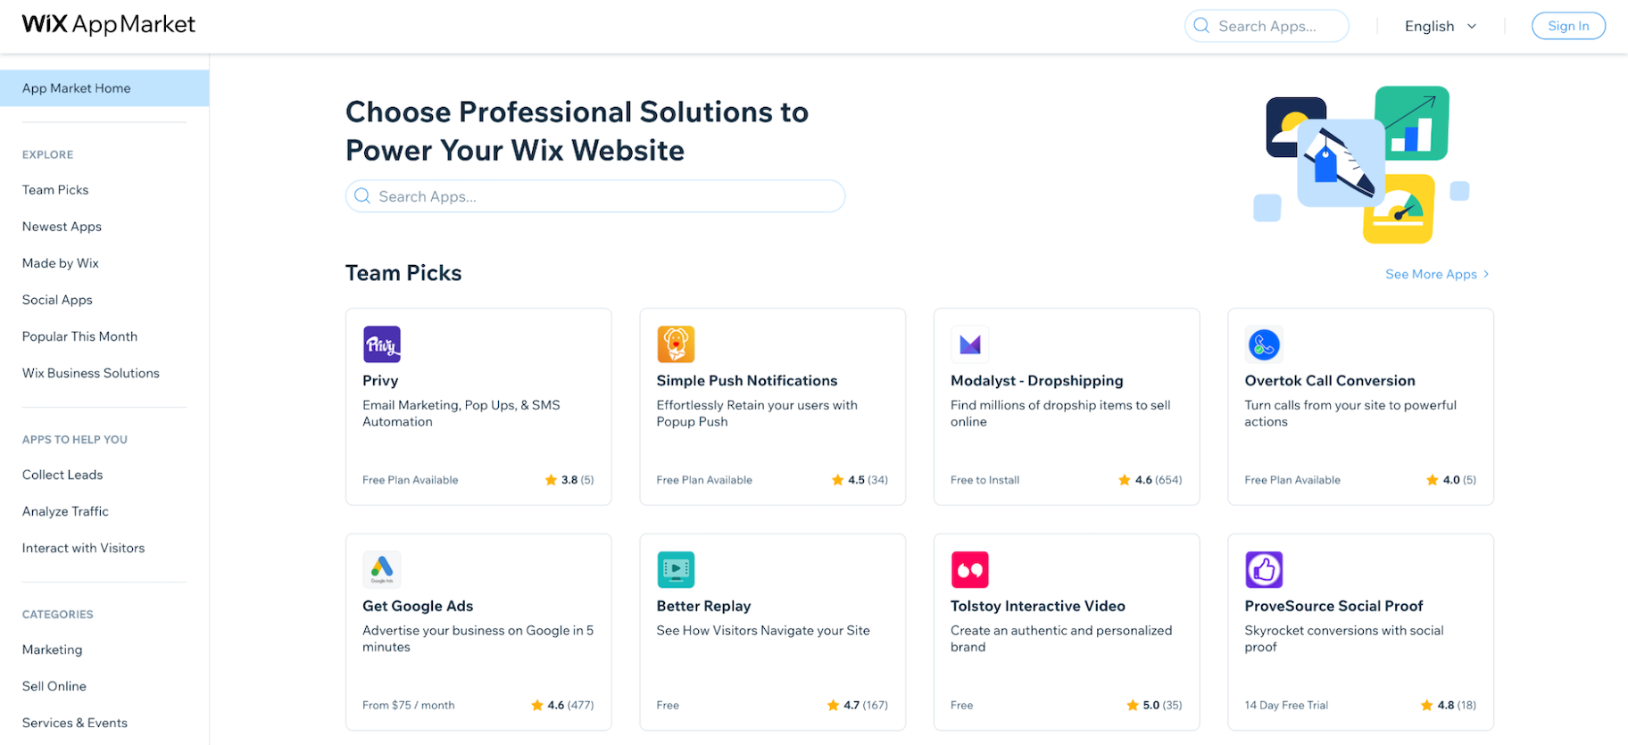
Task: Click the Overtok Call Conversion app icon
Action: click(x=1264, y=344)
